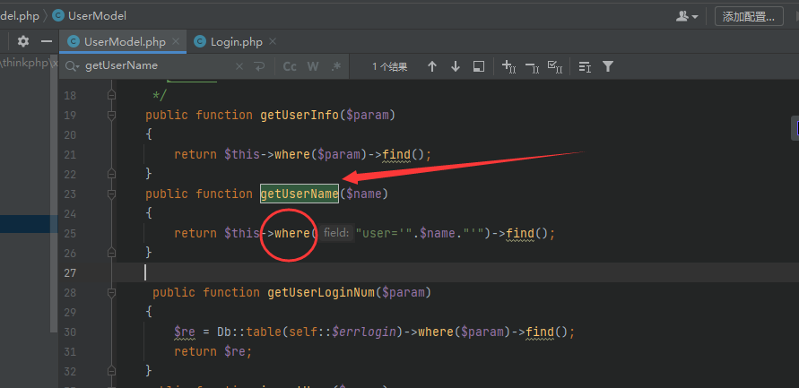Toggle the W whole words option
799x388 pixels.
(313, 66)
